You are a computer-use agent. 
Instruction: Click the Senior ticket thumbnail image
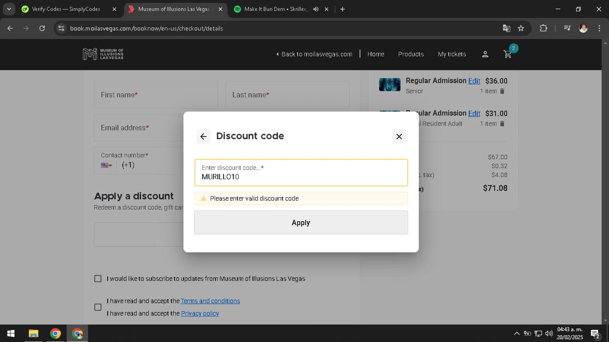coord(390,84)
